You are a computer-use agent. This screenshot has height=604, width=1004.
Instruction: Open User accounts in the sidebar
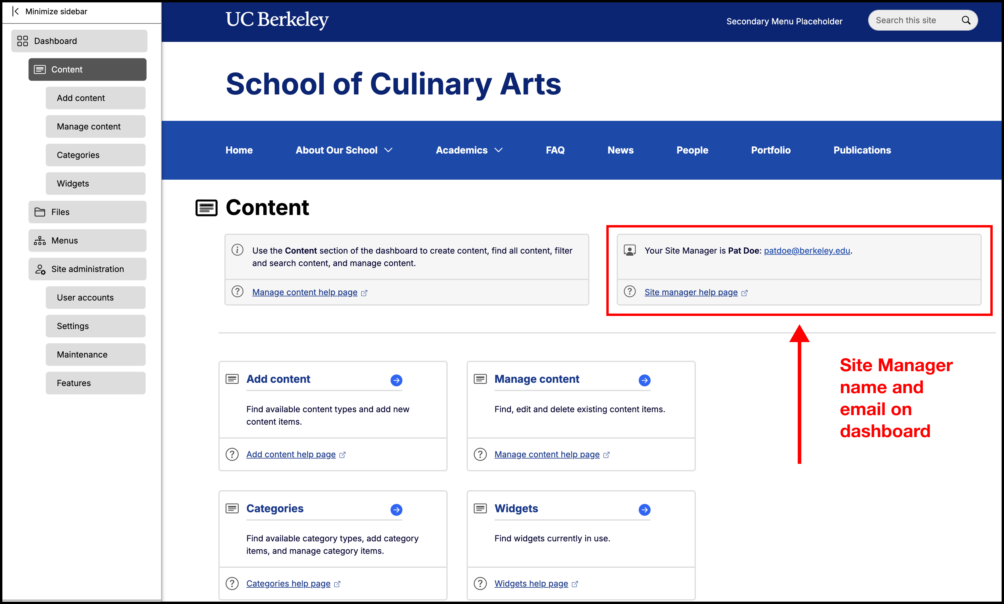(x=96, y=298)
